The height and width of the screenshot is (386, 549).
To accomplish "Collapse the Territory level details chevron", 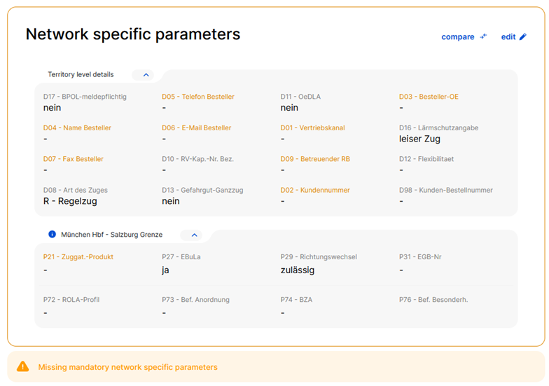I will [x=146, y=75].
